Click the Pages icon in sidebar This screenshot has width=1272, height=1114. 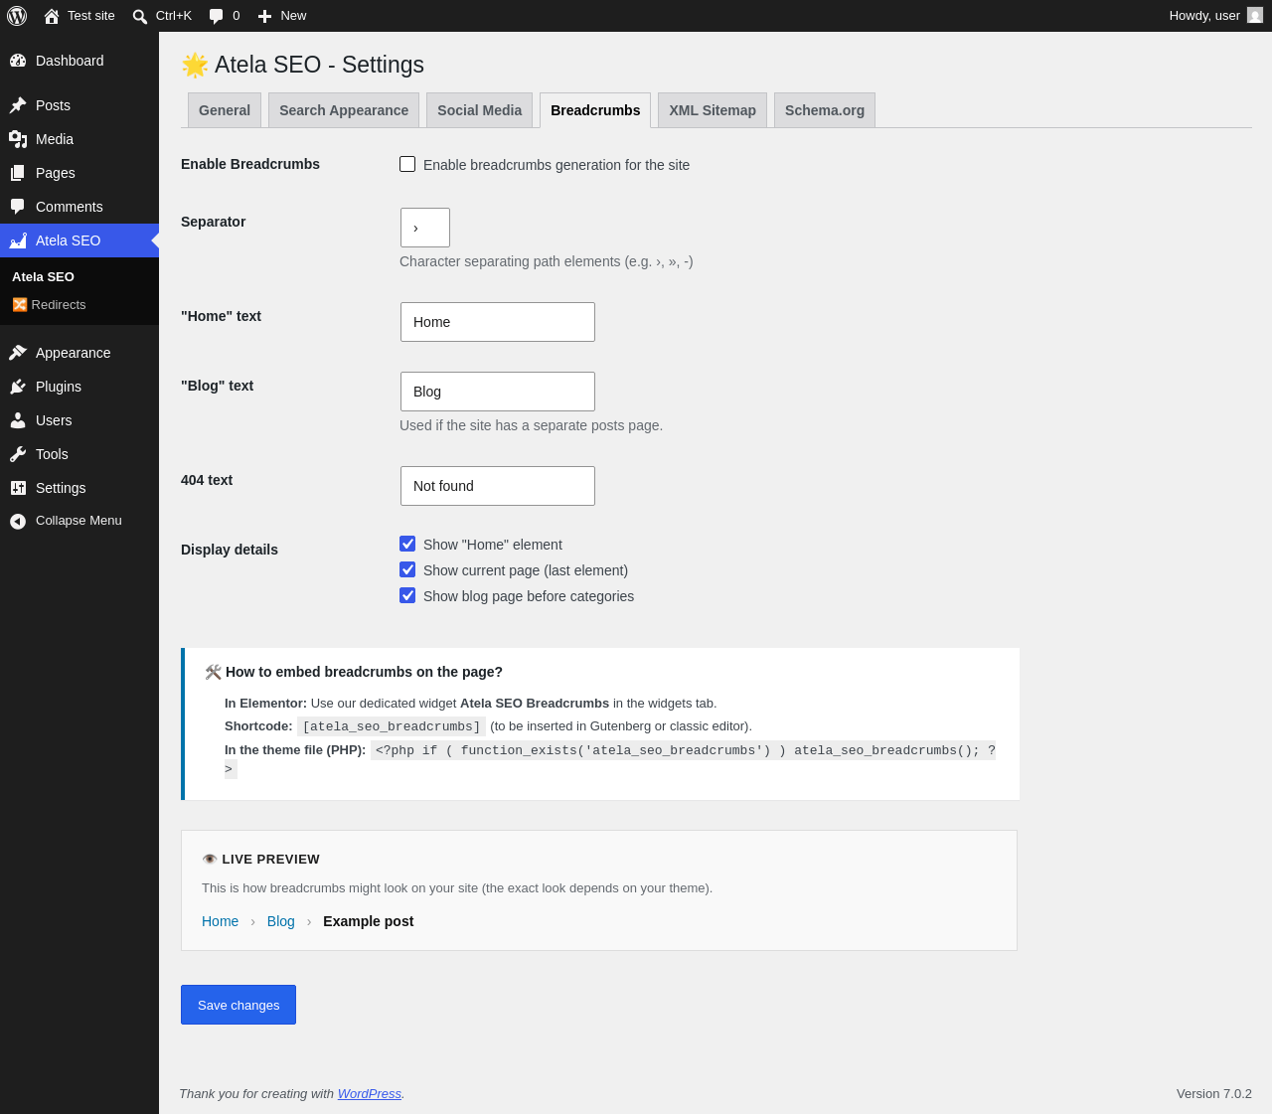[18, 173]
